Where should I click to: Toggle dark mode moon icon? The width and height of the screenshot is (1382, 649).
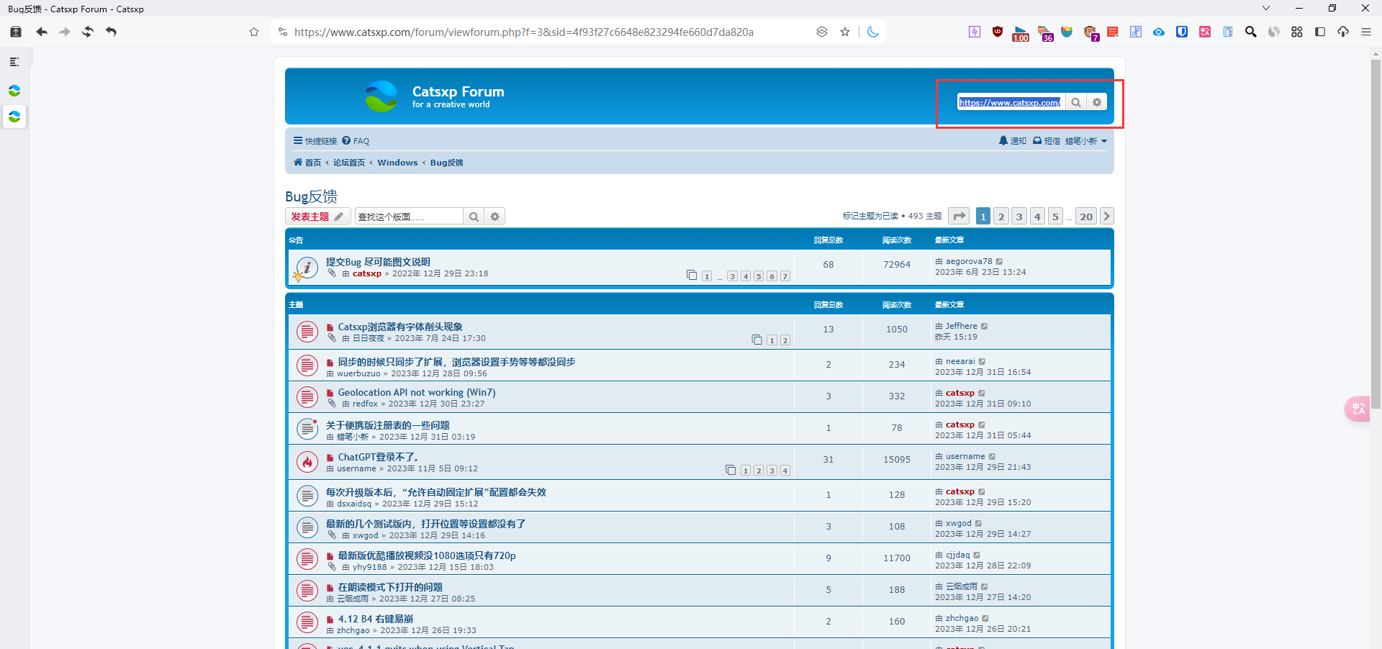point(873,32)
